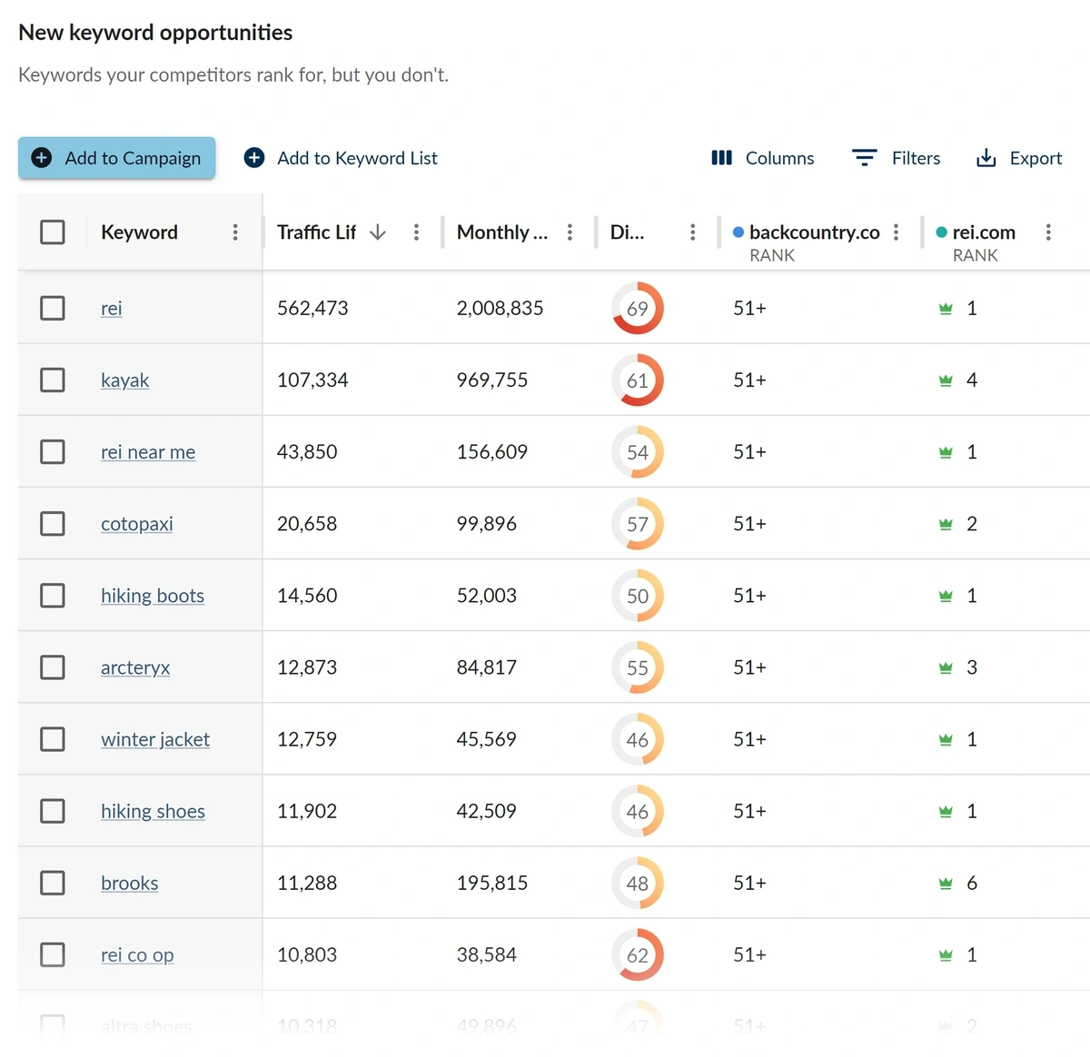The image size is (1090, 1057).
Task: Check the box for keyword kayak
Action: pyautogui.click(x=53, y=380)
